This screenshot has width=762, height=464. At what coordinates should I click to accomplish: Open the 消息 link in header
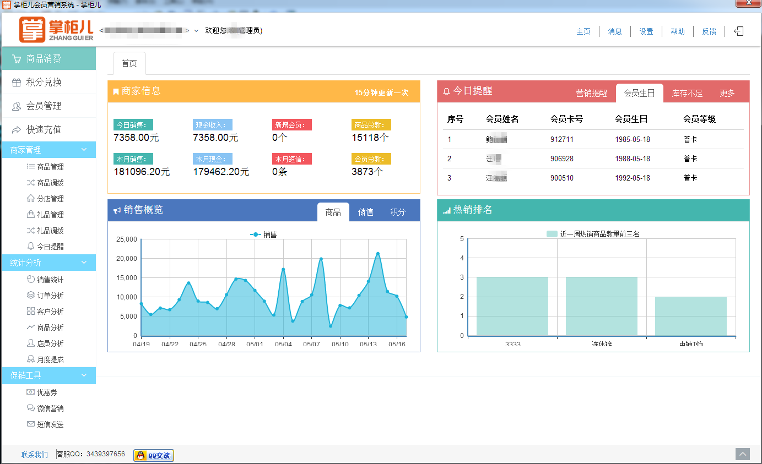tap(615, 31)
